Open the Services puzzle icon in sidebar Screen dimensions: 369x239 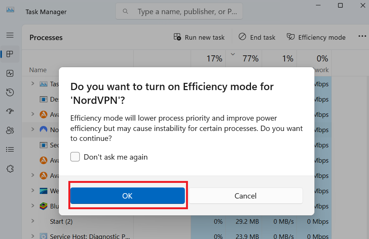click(10, 168)
